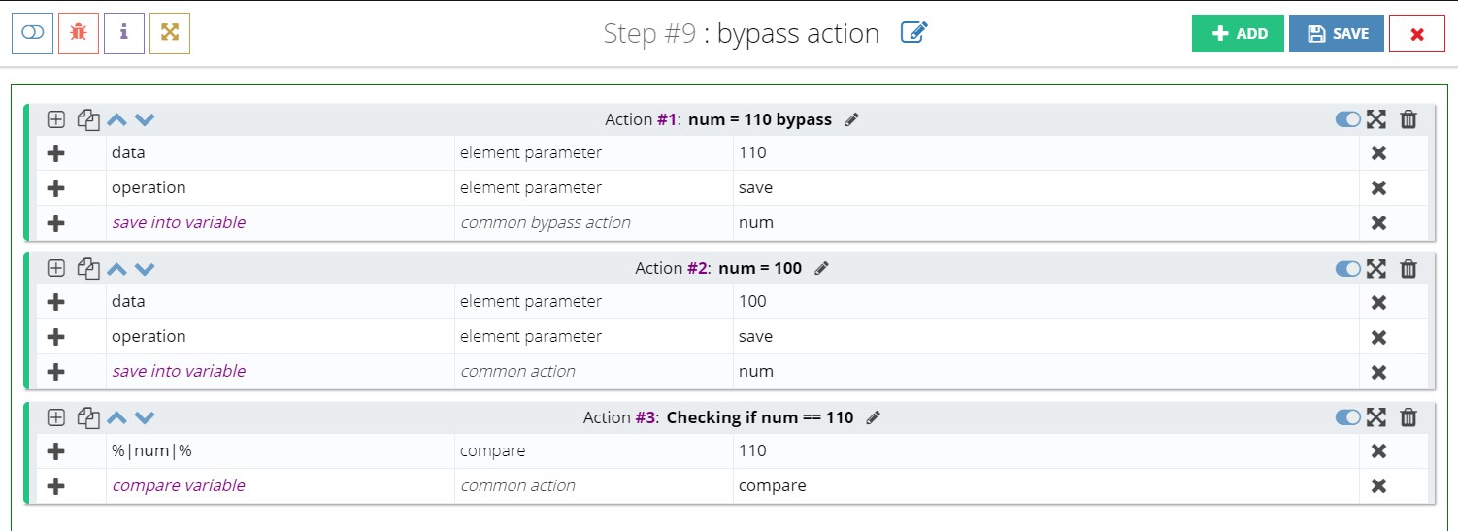
Task: Toggle Action #1 enable switch
Action: [1348, 119]
